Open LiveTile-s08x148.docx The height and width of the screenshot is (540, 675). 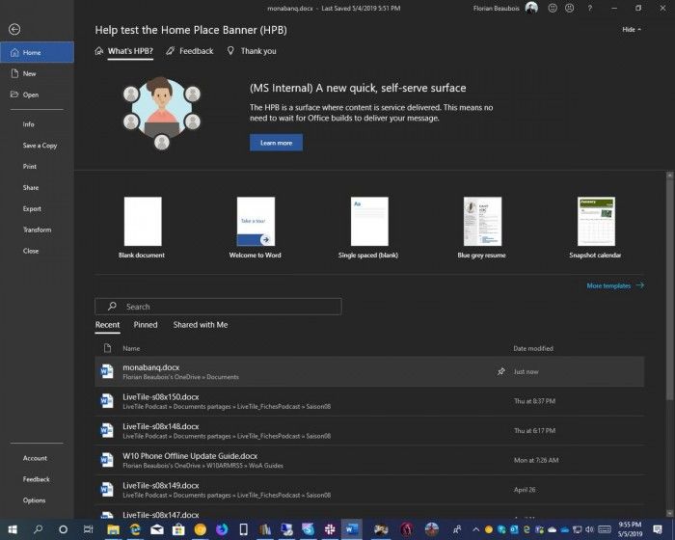tap(369, 431)
